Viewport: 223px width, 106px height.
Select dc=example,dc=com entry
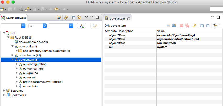coord(33,42)
